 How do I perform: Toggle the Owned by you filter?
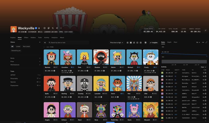16,51
